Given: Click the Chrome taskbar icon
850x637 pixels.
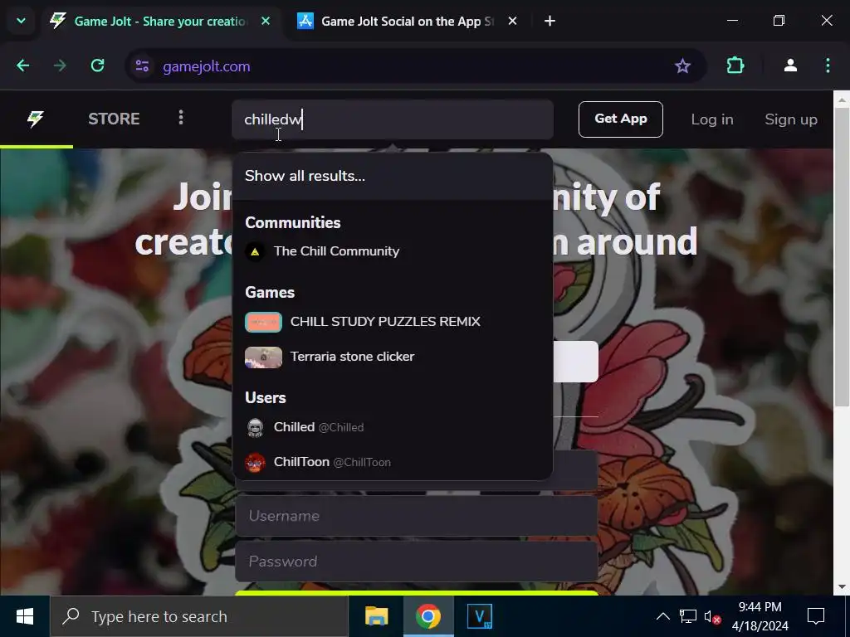Looking at the screenshot, I should click(428, 616).
